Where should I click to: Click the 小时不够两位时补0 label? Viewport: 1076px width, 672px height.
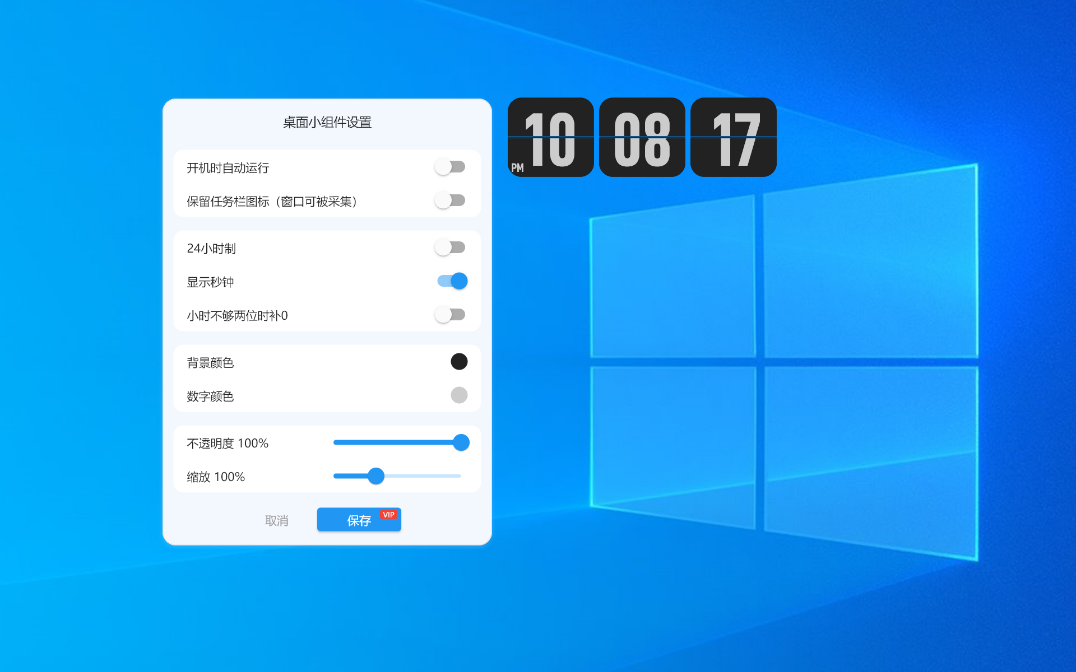coord(238,316)
